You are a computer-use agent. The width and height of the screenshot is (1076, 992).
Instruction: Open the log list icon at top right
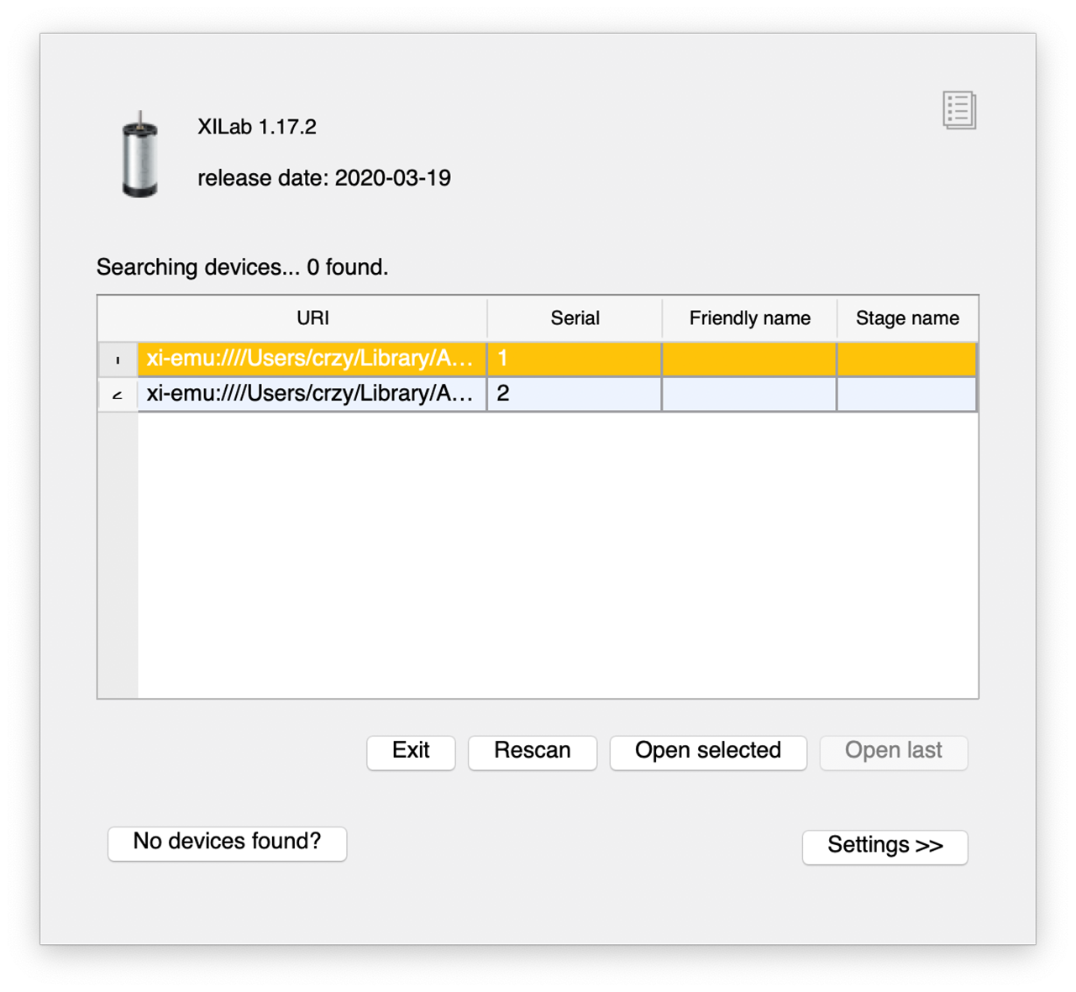[958, 110]
